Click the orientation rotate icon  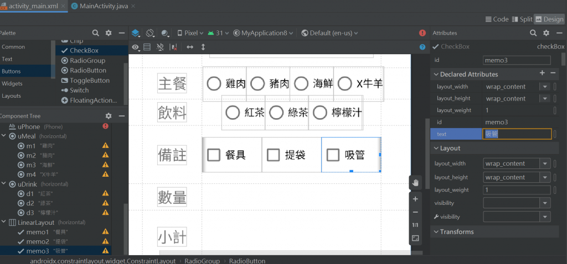151,33
